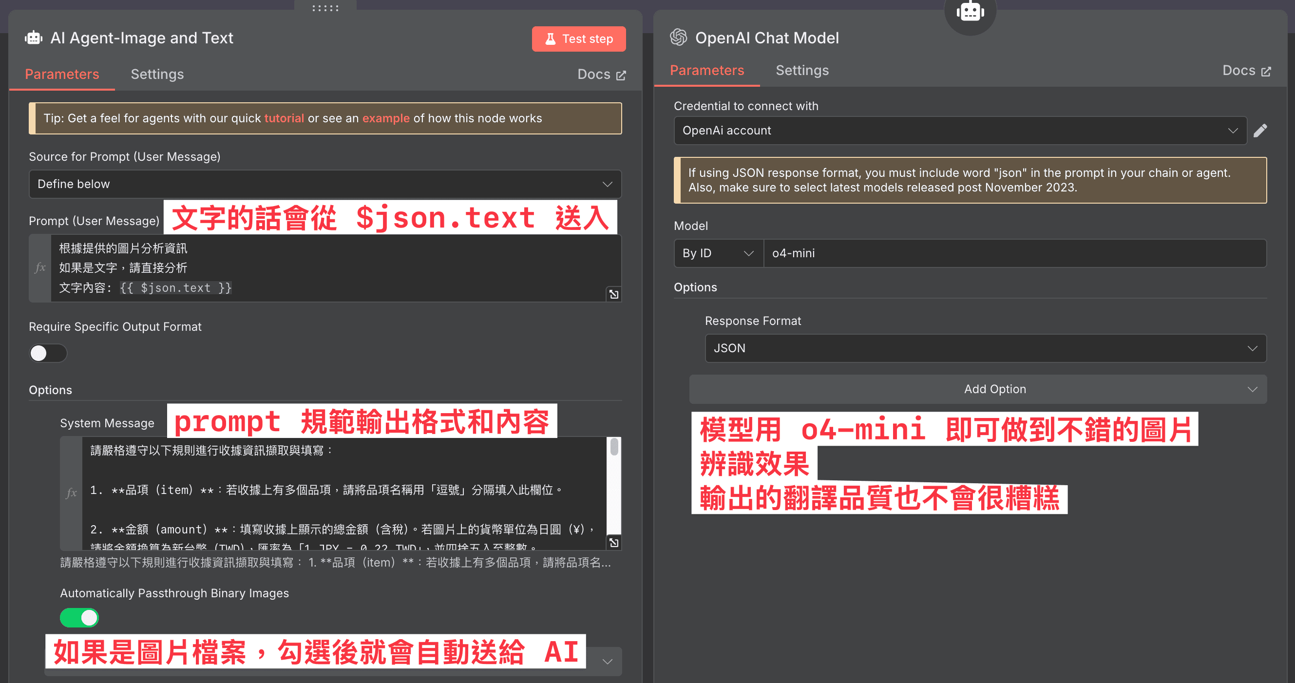Screen dimensions: 1295x683
Task: Click the Test step button
Action: [579, 38]
